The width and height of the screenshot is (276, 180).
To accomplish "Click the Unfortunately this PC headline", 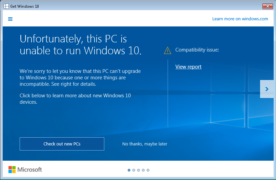I will (x=81, y=44).
